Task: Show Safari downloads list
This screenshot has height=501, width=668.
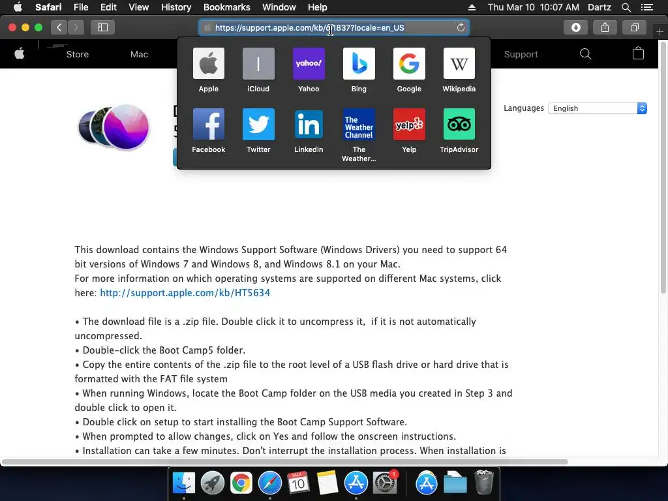Action: (x=575, y=27)
